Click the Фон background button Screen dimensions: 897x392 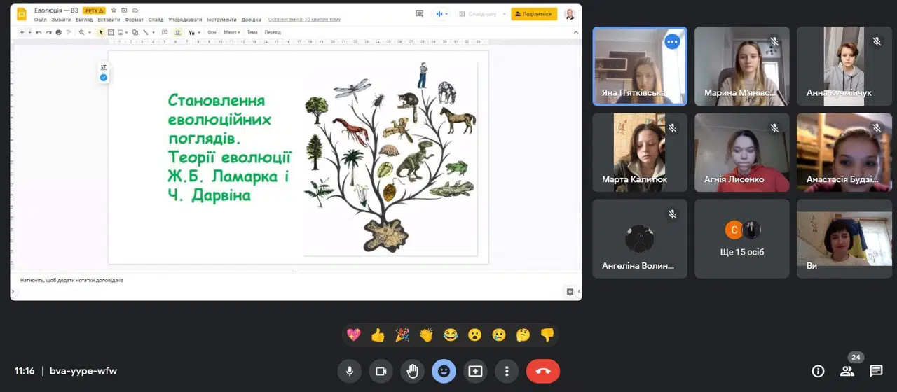coord(212,32)
